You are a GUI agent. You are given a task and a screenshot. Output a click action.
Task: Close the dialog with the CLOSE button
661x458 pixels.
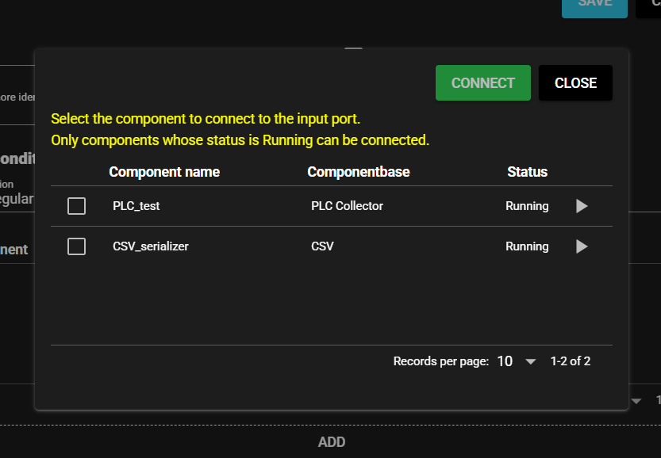575,83
